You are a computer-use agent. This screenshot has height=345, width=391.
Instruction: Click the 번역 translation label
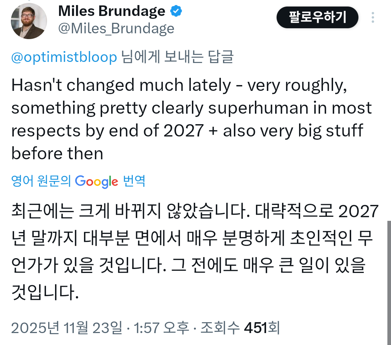[134, 181]
